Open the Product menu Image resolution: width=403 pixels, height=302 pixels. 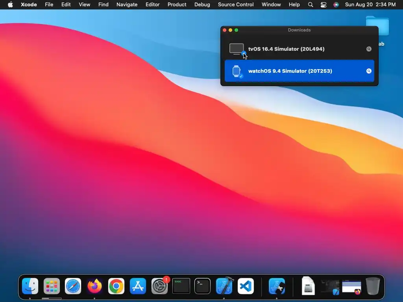[x=177, y=5]
